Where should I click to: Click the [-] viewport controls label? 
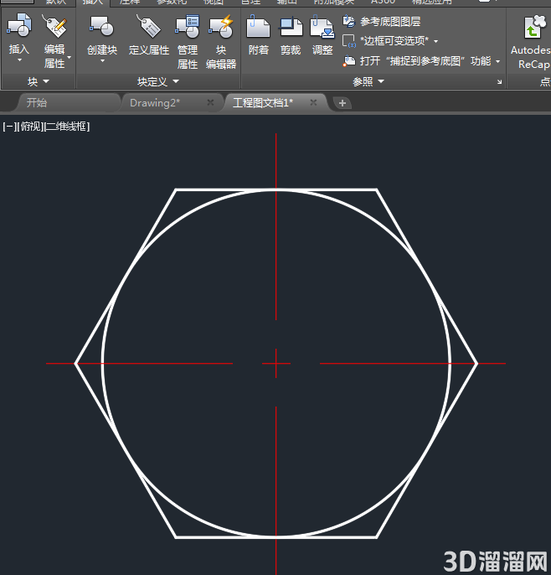[x=8, y=127]
